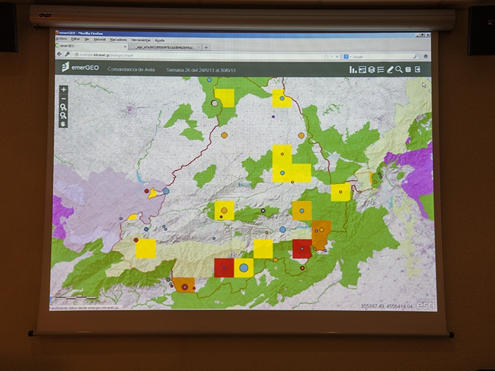Open a new browser tab
This screenshot has width=495, height=371.
pyautogui.click(x=206, y=47)
